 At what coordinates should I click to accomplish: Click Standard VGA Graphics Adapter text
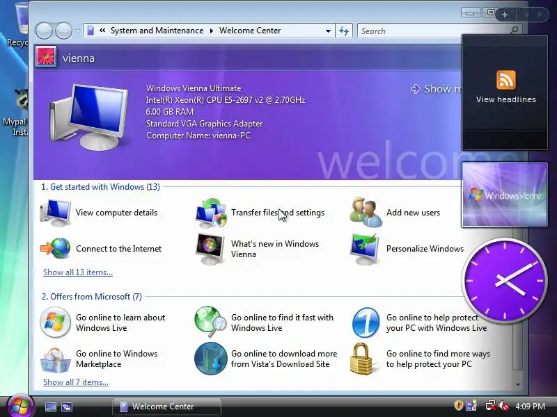click(x=204, y=124)
